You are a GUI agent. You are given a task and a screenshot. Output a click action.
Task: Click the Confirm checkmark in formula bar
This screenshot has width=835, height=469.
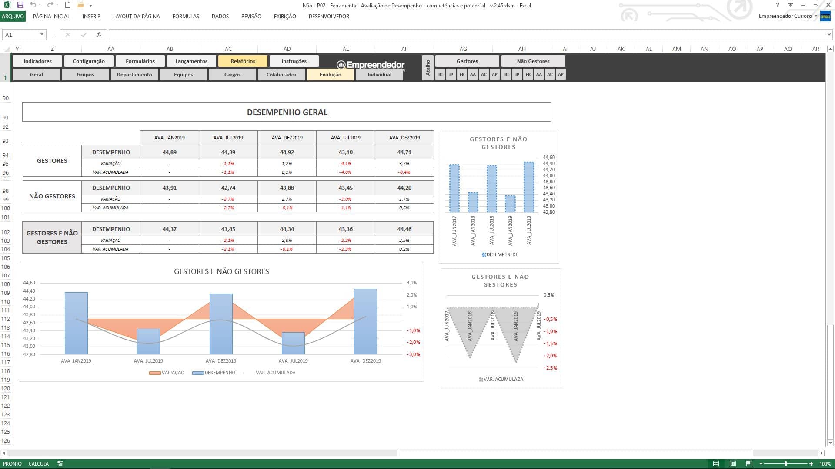tap(83, 35)
